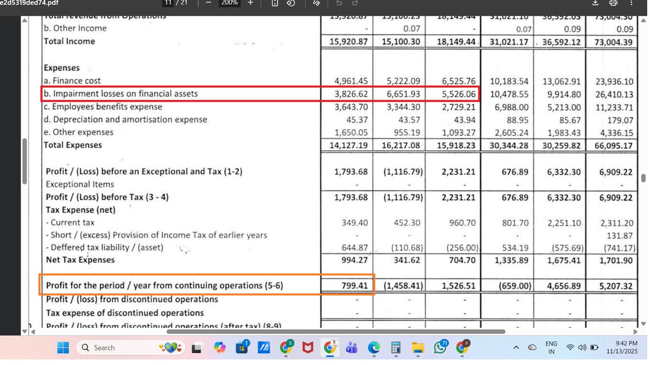This screenshot has width=650, height=365.
Task: Rotate the PDF page counterclockwise
Action: [290, 3]
